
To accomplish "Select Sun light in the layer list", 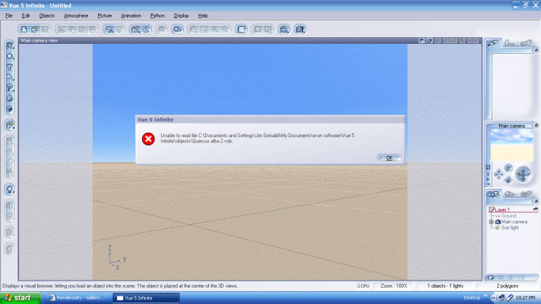I will click(510, 228).
